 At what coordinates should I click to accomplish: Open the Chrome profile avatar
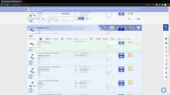tap(165, 5)
